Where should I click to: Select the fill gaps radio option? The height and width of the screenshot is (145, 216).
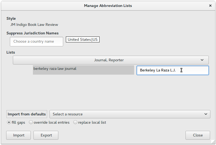(x=9, y=122)
